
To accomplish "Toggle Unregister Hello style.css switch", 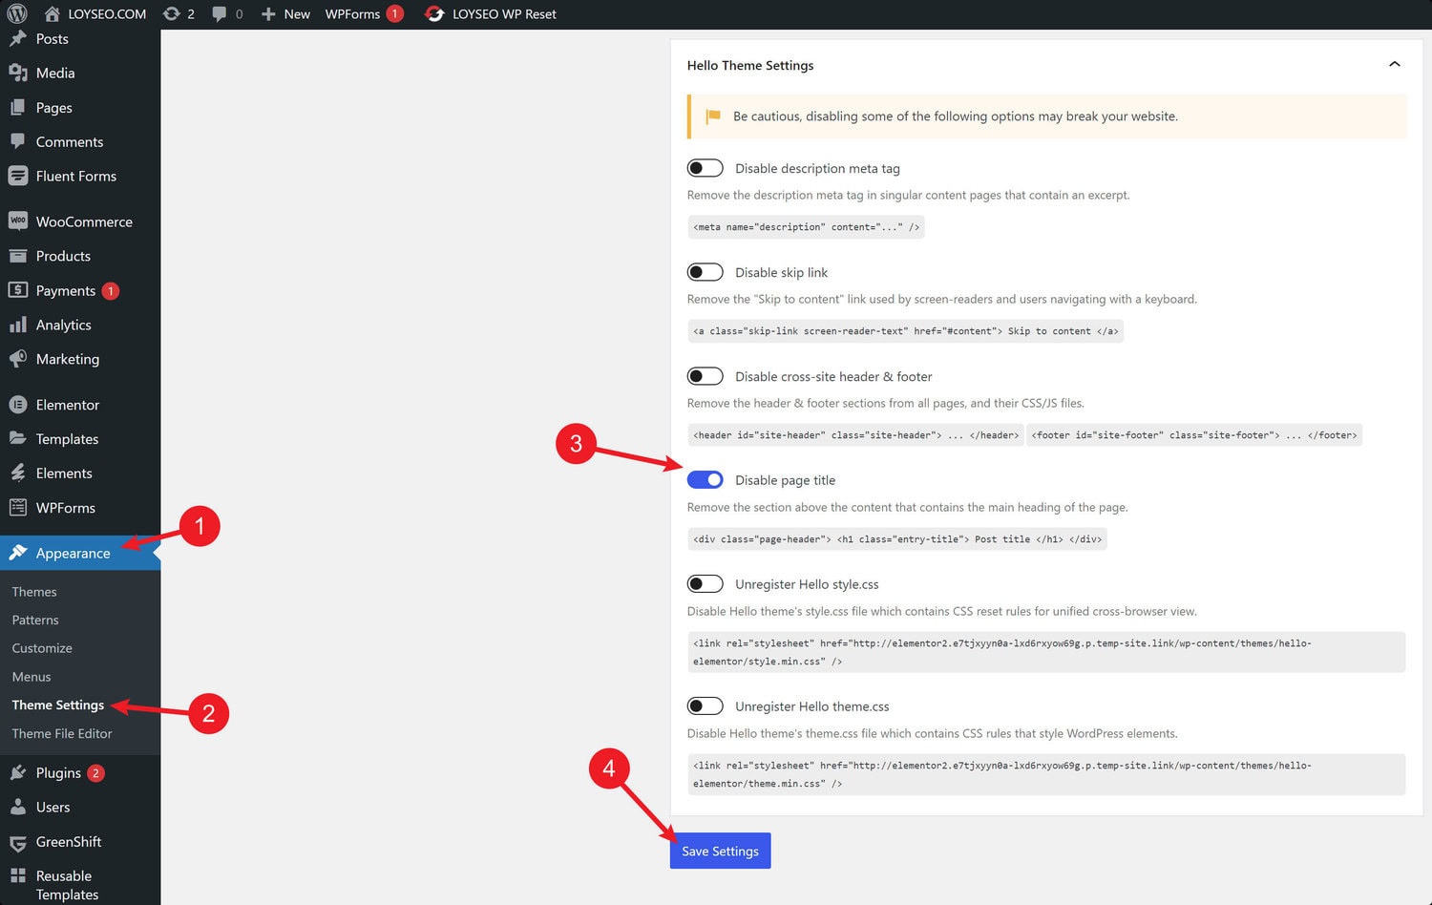I will point(705,584).
